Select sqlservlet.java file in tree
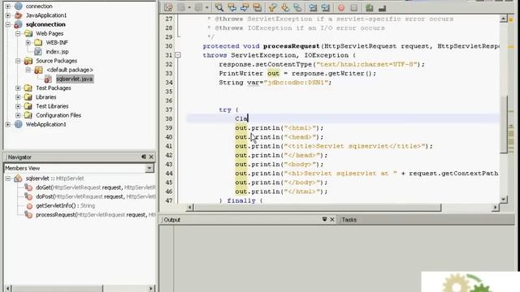Image resolution: width=520 pixels, height=292 pixels. tap(74, 79)
